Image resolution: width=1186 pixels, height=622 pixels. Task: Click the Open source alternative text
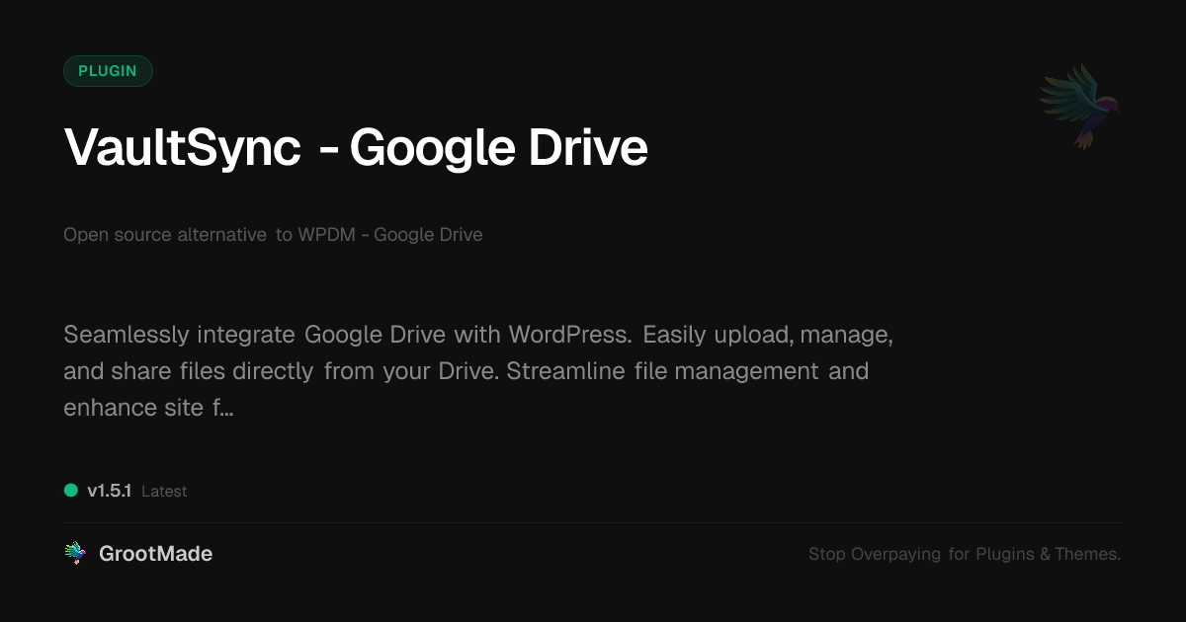[165, 235]
